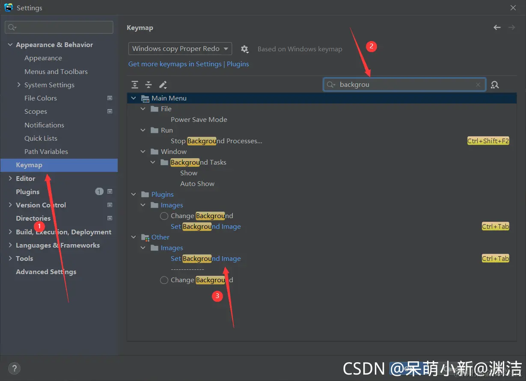This screenshot has width=526, height=381.
Task: Click the project-level icon next to Scopes
Action: (110, 111)
